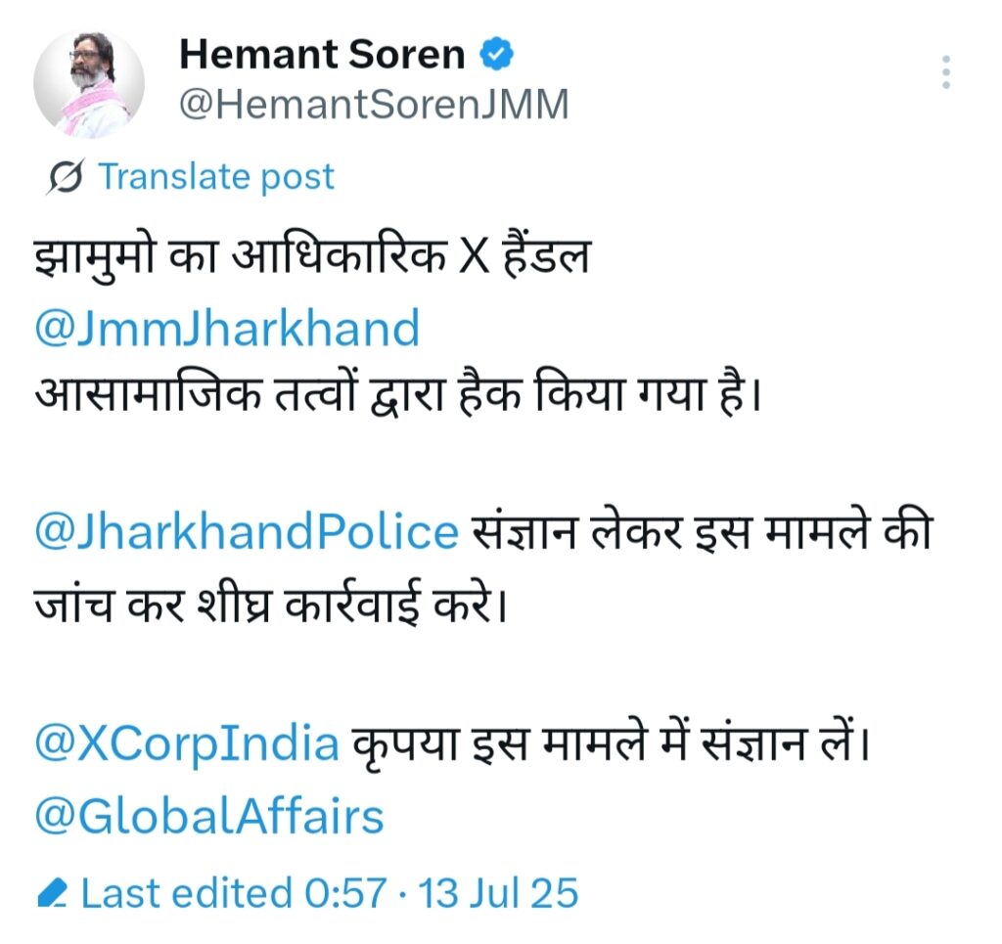Click the line जांच कर शीघ्र कार्रवाई करे
Viewport: 1002px width, 944px height.
270,603
